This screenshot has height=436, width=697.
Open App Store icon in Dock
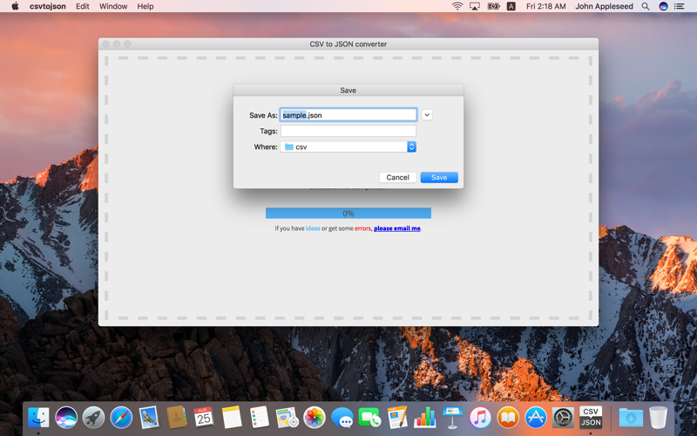(x=535, y=418)
